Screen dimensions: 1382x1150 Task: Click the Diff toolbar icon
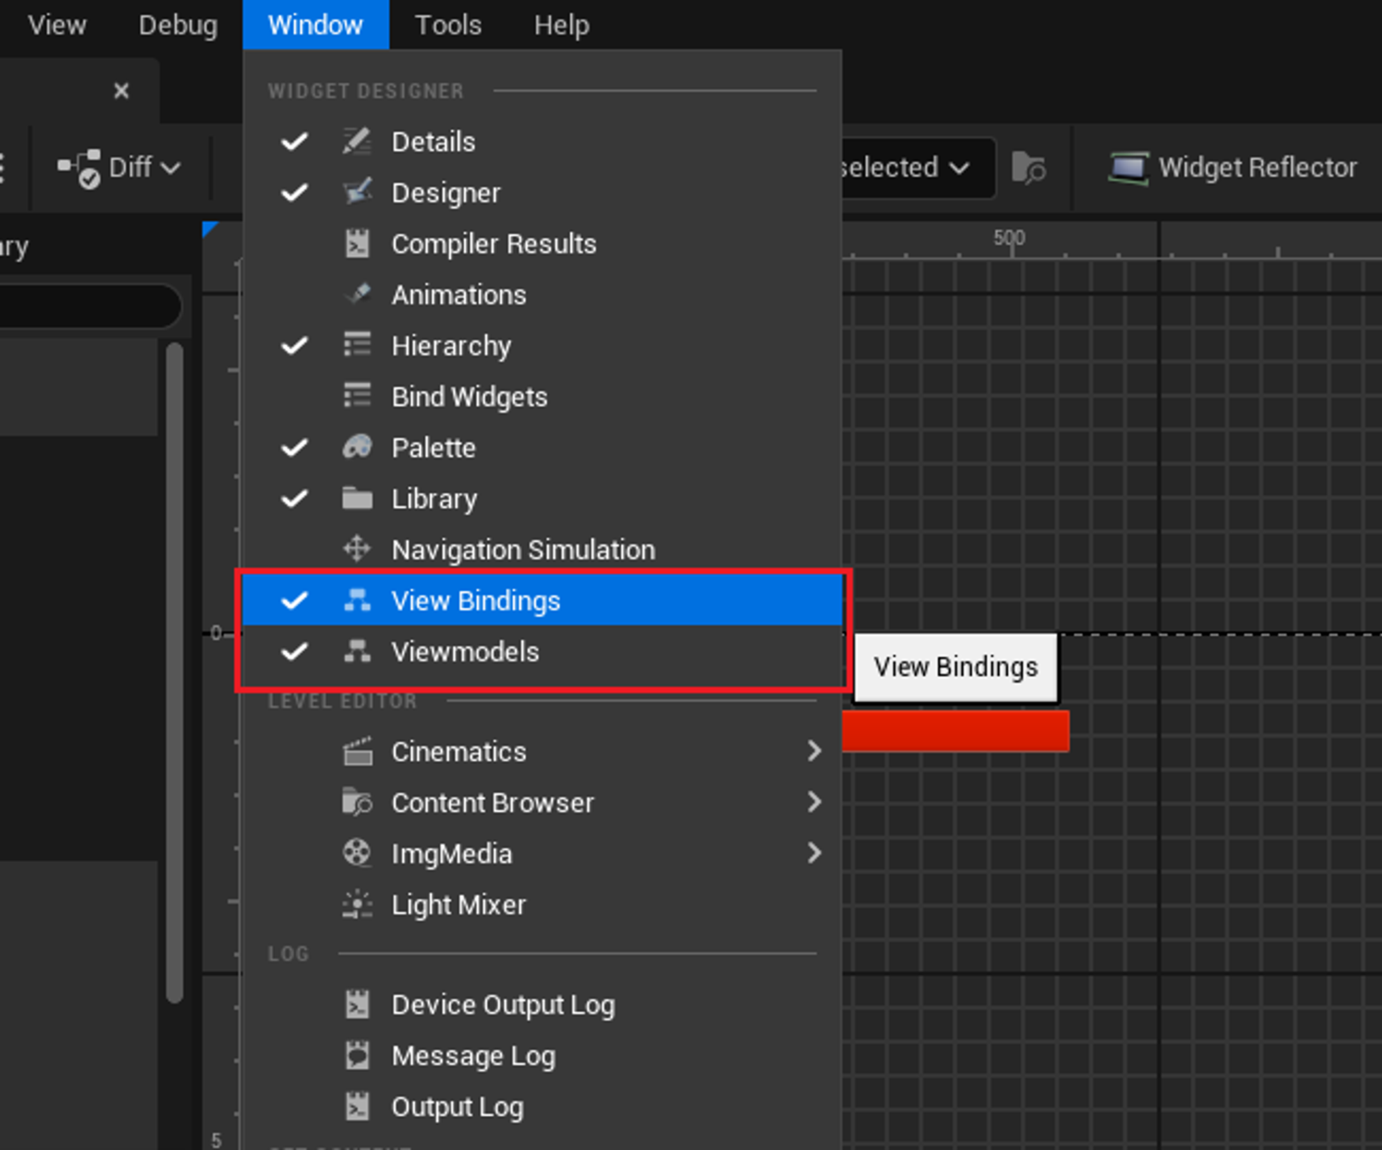[79, 168]
